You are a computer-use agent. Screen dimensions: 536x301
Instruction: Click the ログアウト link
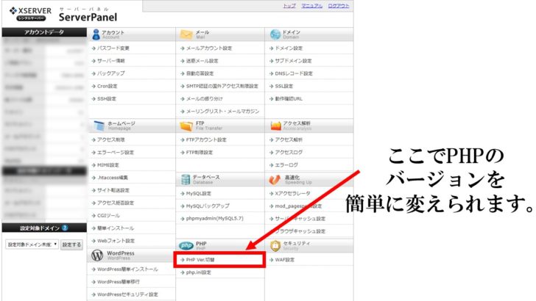[339, 6]
